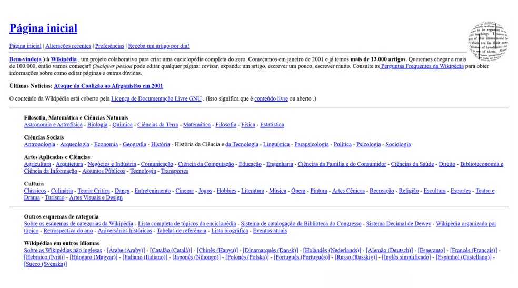Open the Engenharia topic
The image size is (518, 288).
(280, 164)
